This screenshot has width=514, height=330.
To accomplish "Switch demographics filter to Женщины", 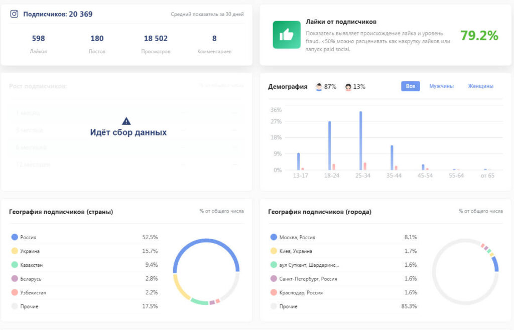I will (480, 86).
